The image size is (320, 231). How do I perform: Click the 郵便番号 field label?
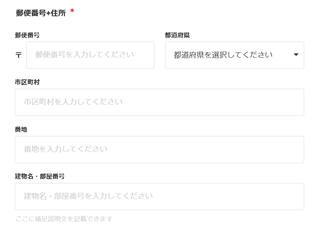point(27,35)
